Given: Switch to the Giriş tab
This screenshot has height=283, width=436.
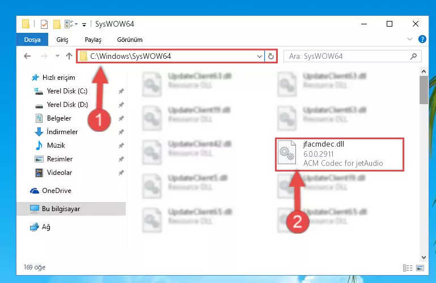Looking at the screenshot, I should coord(62,40).
